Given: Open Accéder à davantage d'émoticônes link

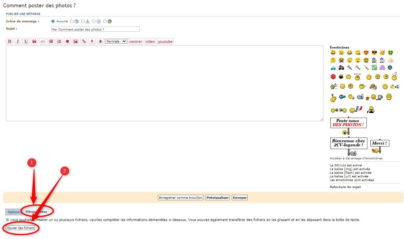Looking at the screenshot, I should coord(356,158).
